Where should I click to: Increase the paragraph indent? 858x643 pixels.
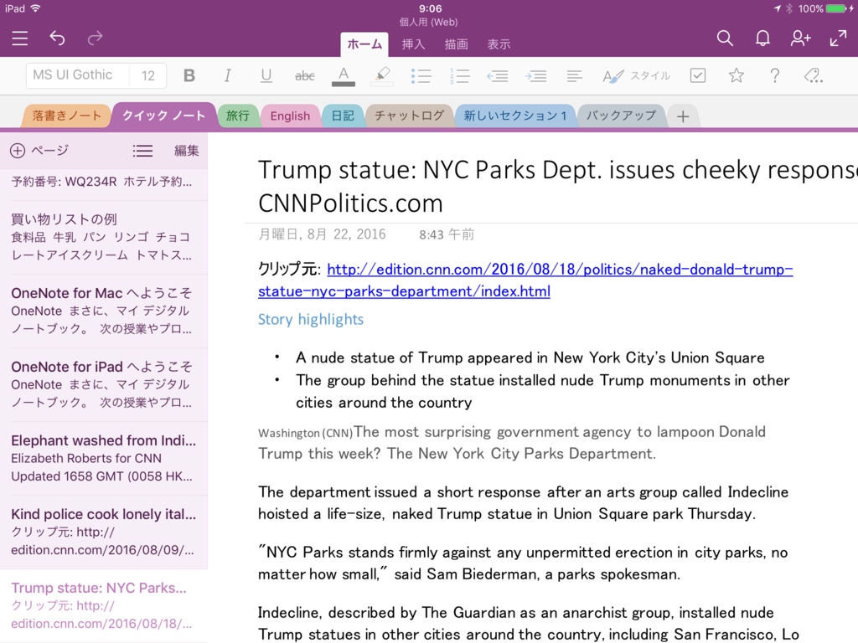point(536,76)
